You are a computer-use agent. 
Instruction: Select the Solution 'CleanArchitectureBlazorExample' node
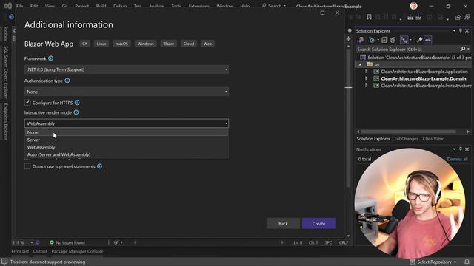pyautogui.click(x=415, y=58)
